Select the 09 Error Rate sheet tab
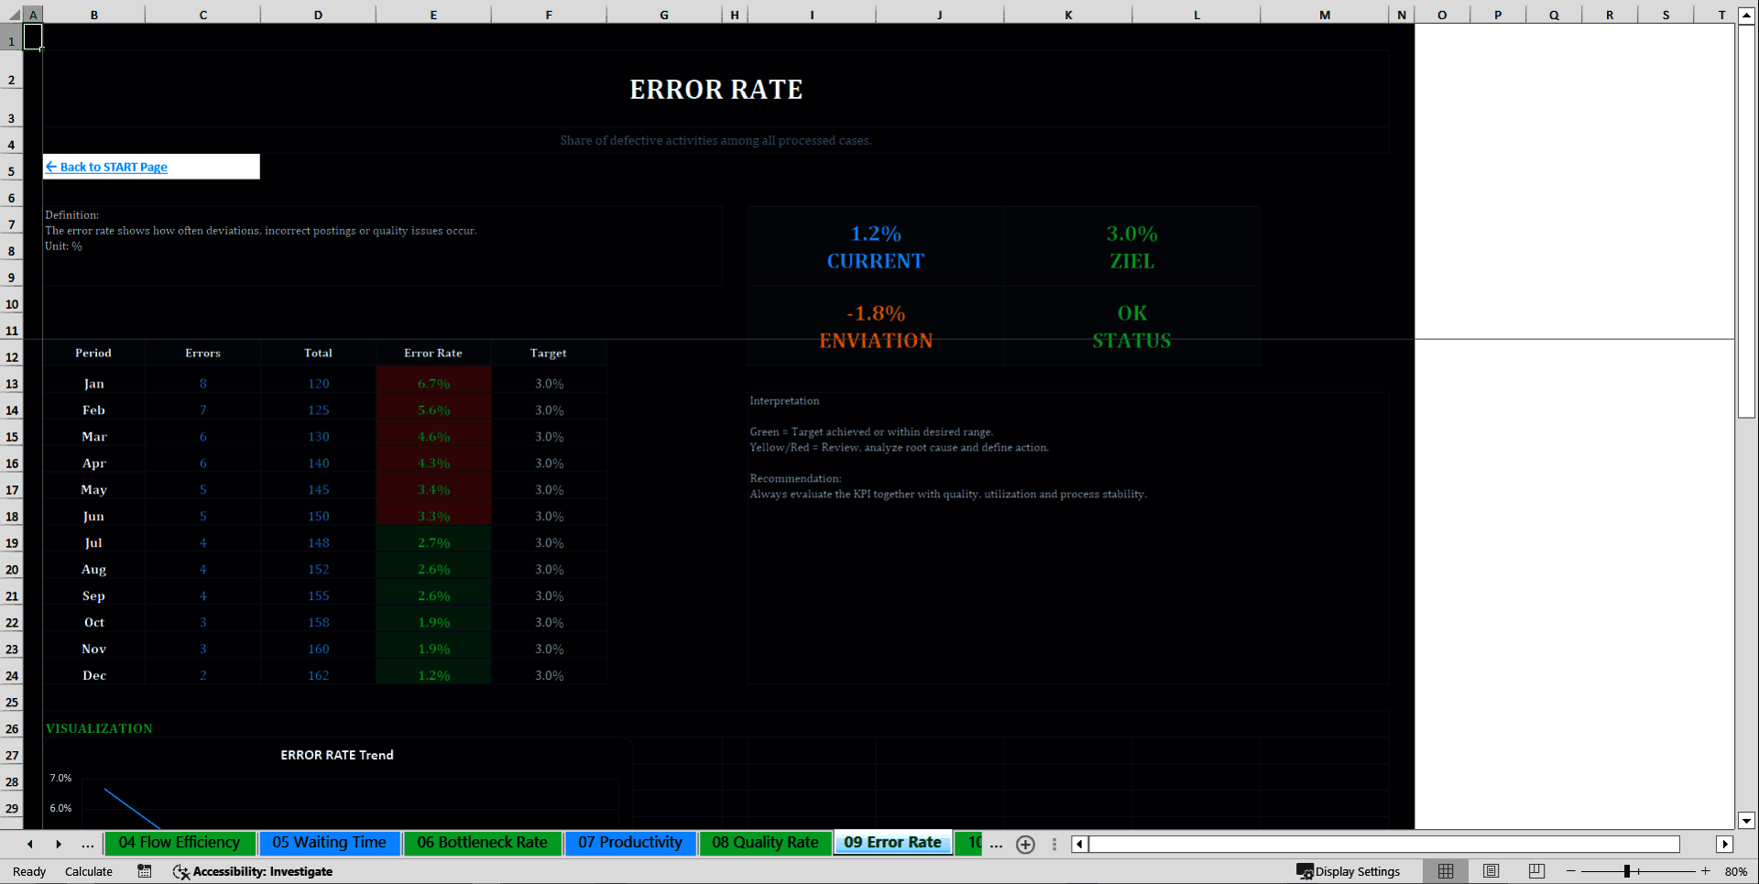The height and width of the screenshot is (884, 1759). click(892, 843)
